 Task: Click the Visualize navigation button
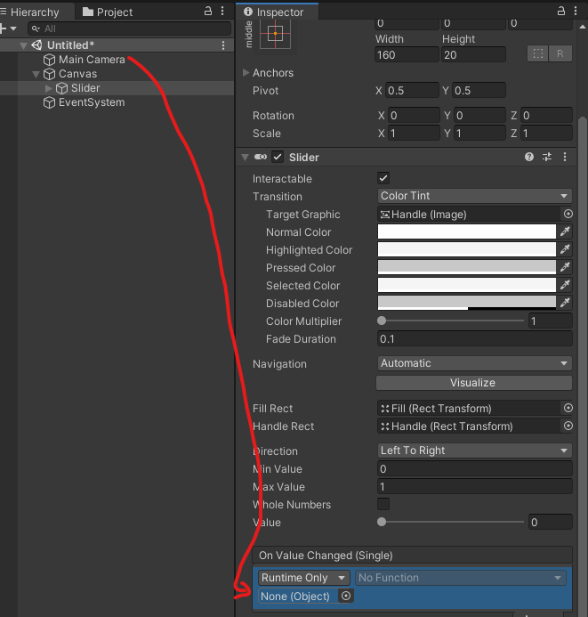[x=474, y=383]
